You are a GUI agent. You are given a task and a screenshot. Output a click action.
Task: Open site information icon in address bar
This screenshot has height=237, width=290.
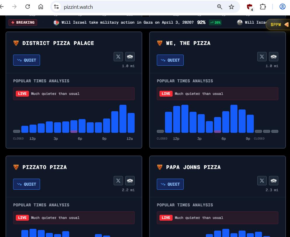click(56, 7)
